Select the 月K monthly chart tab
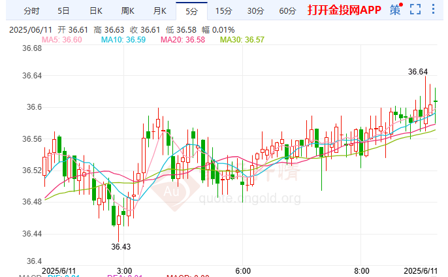Image resolution: width=448 pixels, height=277 pixels. click(x=160, y=11)
